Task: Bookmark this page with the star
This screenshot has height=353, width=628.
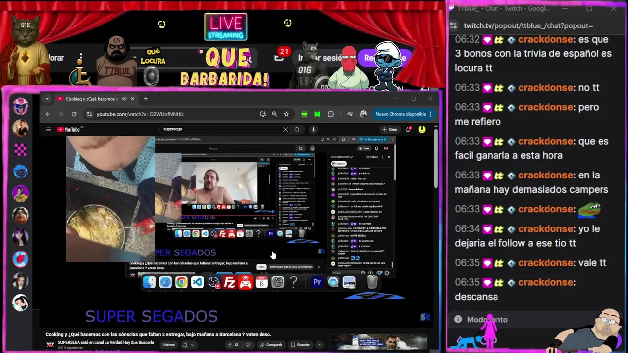Action: [286, 114]
